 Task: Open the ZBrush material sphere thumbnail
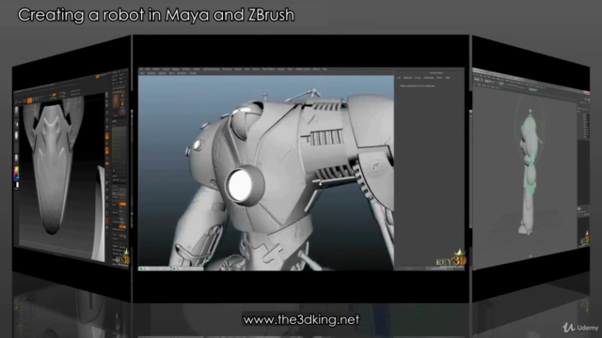pyautogui.click(x=17, y=158)
